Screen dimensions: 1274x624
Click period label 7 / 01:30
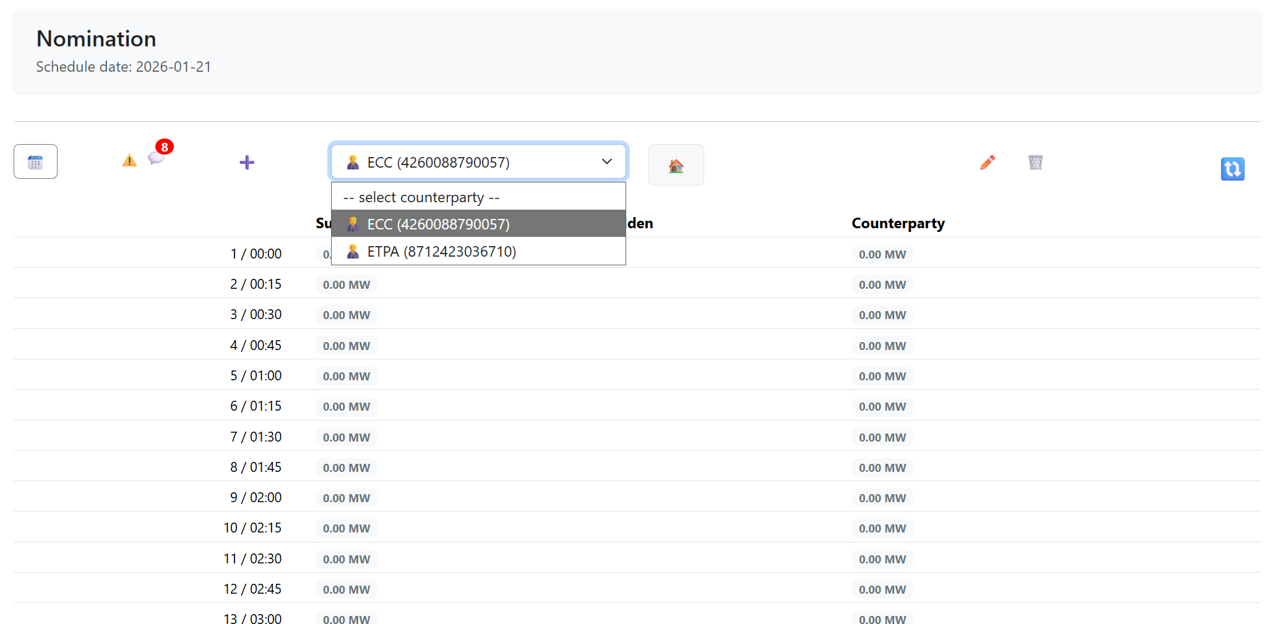tap(256, 437)
